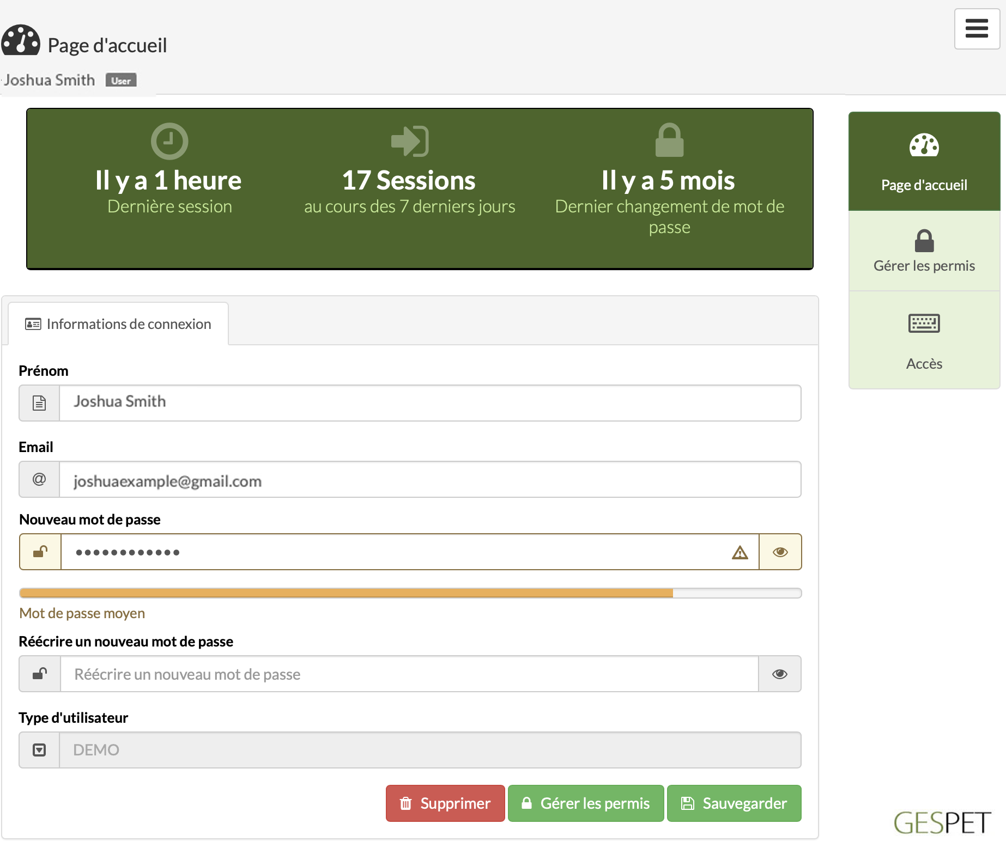
Task: Click the green Gérer les permis button
Action: pyautogui.click(x=586, y=803)
